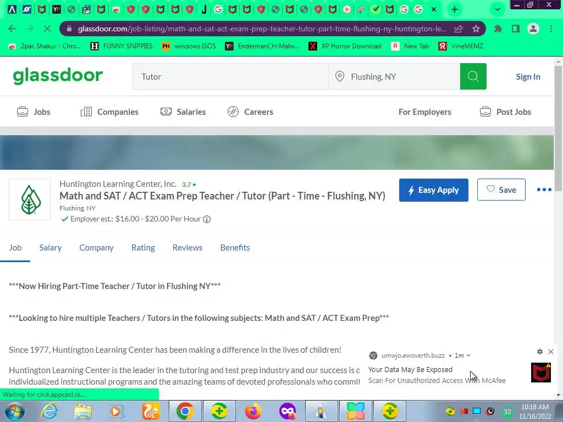Click the green Glassdoor search button
The image size is (563, 422).
coord(473,76)
